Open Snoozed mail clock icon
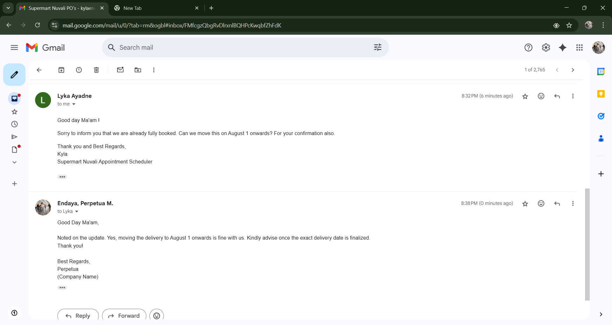Screen dimensions: 612x325 click(14, 124)
